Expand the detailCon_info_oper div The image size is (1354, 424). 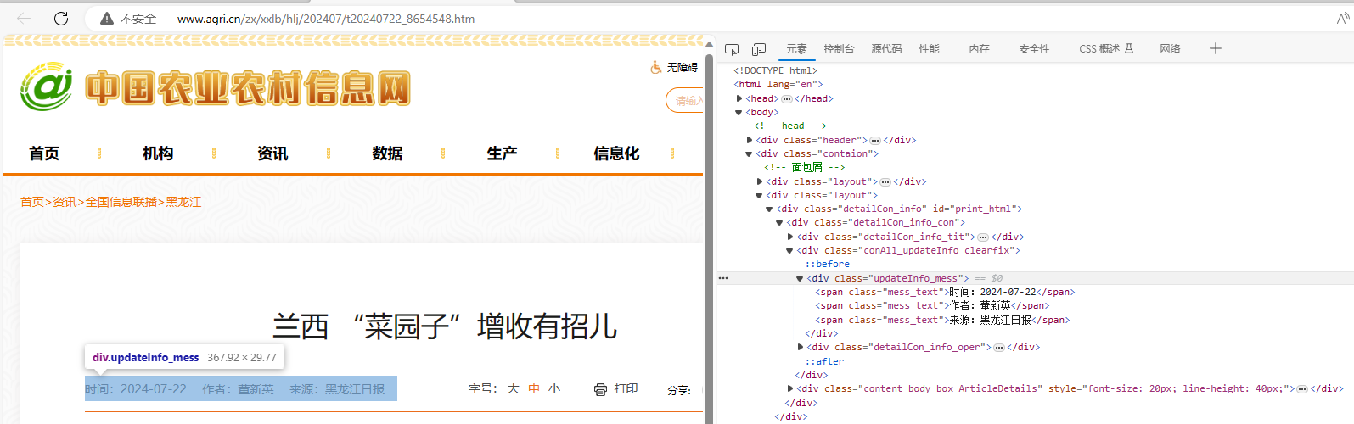click(801, 347)
